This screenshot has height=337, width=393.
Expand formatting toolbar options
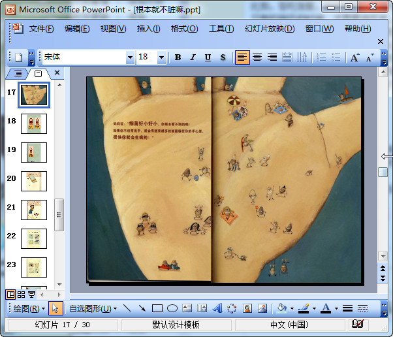coord(384,57)
